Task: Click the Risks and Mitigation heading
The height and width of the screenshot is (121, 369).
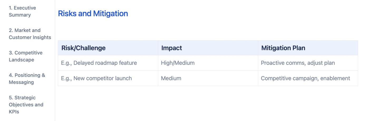Action: (93, 13)
